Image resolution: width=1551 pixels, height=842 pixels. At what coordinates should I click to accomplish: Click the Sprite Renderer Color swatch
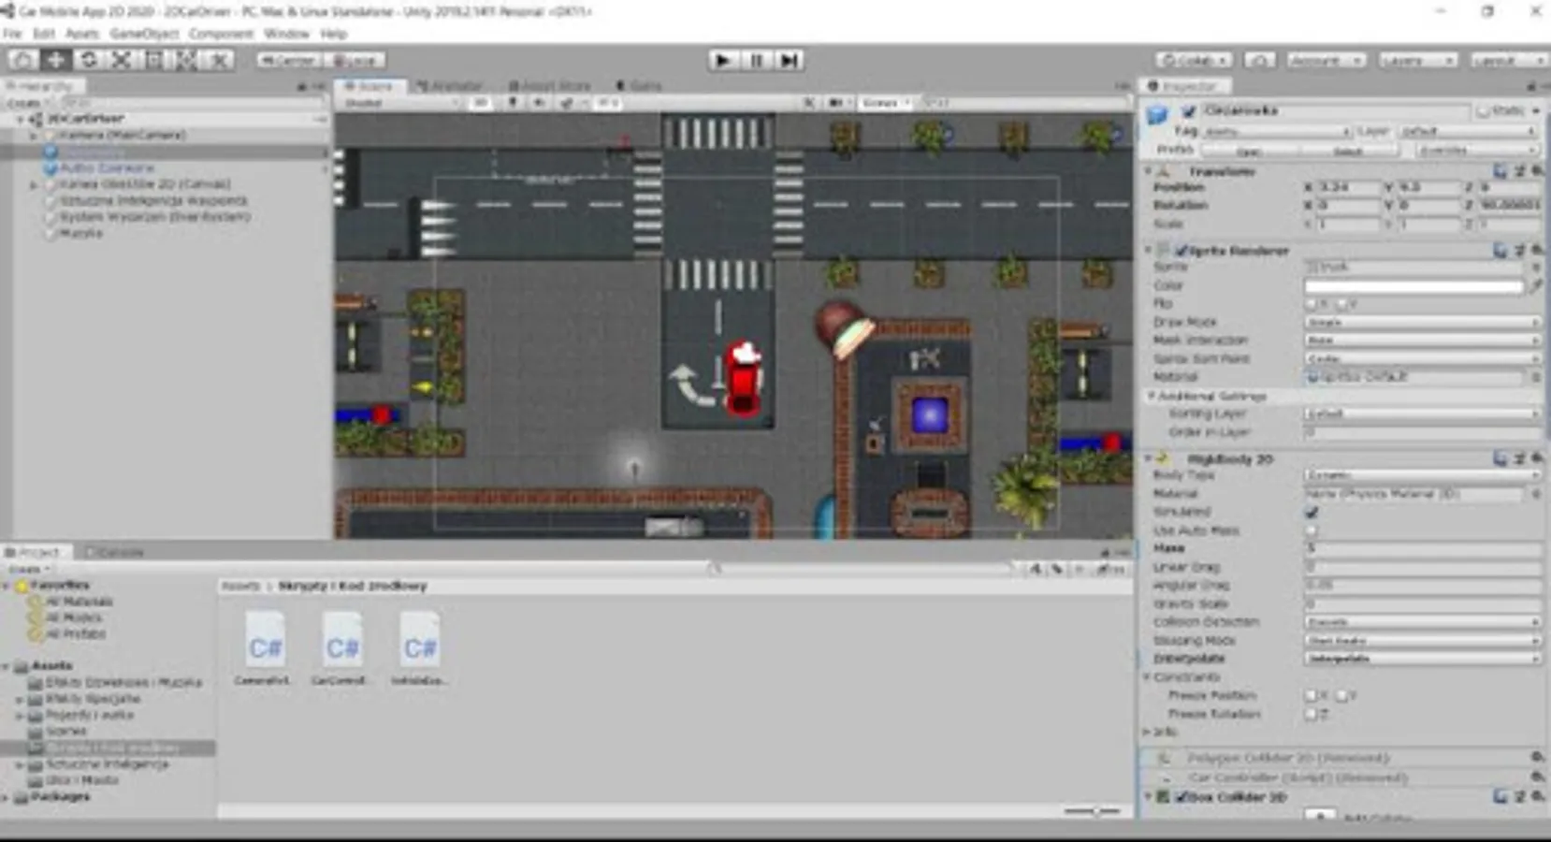click(1414, 285)
